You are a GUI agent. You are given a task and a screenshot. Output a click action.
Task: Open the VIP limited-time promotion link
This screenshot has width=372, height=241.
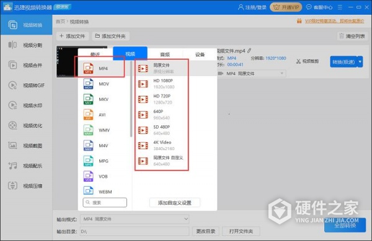tap(334, 21)
